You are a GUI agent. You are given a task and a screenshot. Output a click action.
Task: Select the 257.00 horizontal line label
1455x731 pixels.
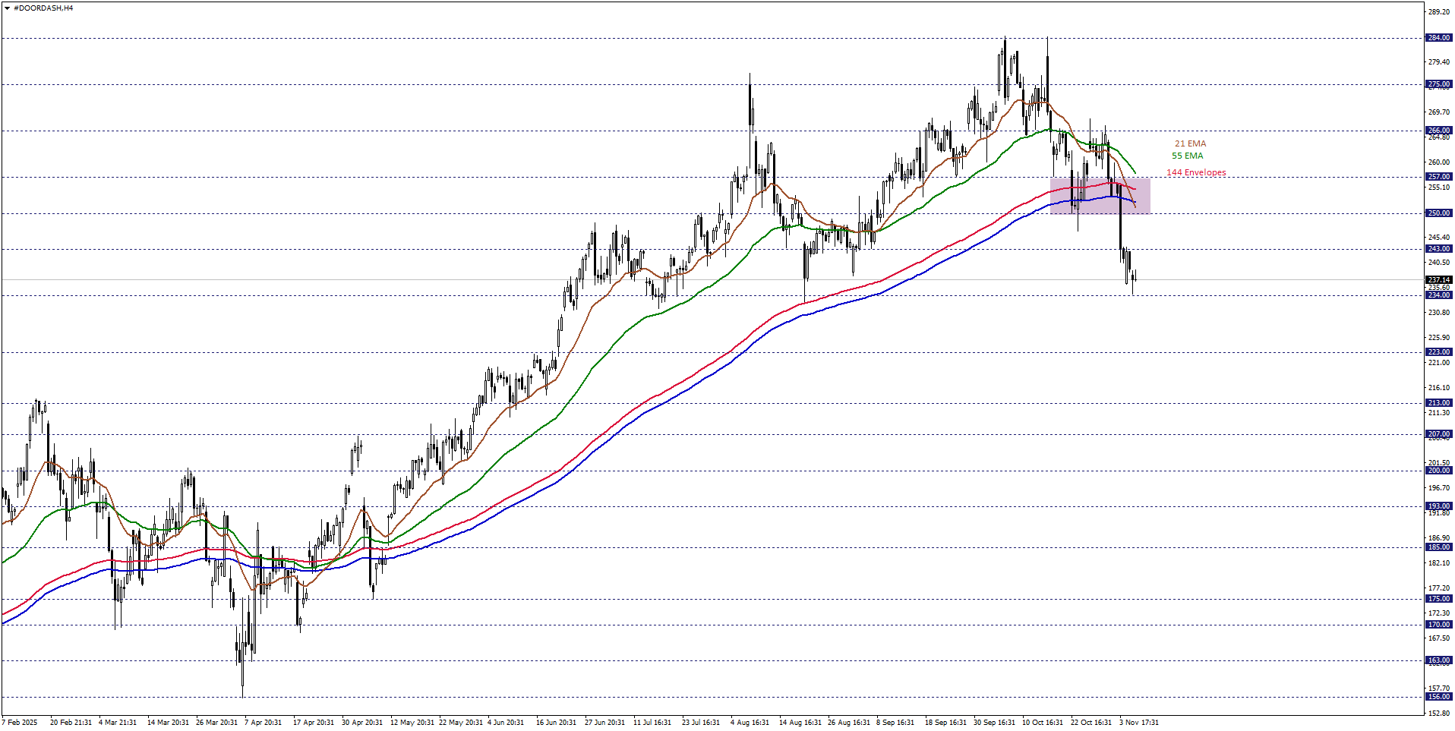coord(1438,177)
